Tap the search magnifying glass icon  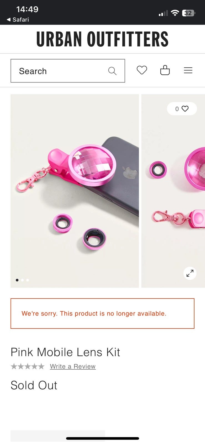tap(112, 71)
